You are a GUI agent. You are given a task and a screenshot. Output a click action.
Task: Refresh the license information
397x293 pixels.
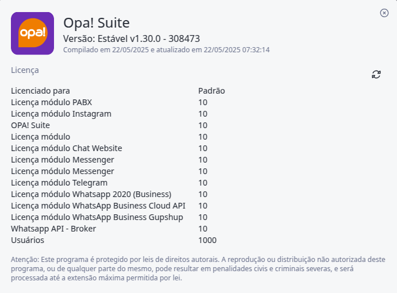coord(376,75)
